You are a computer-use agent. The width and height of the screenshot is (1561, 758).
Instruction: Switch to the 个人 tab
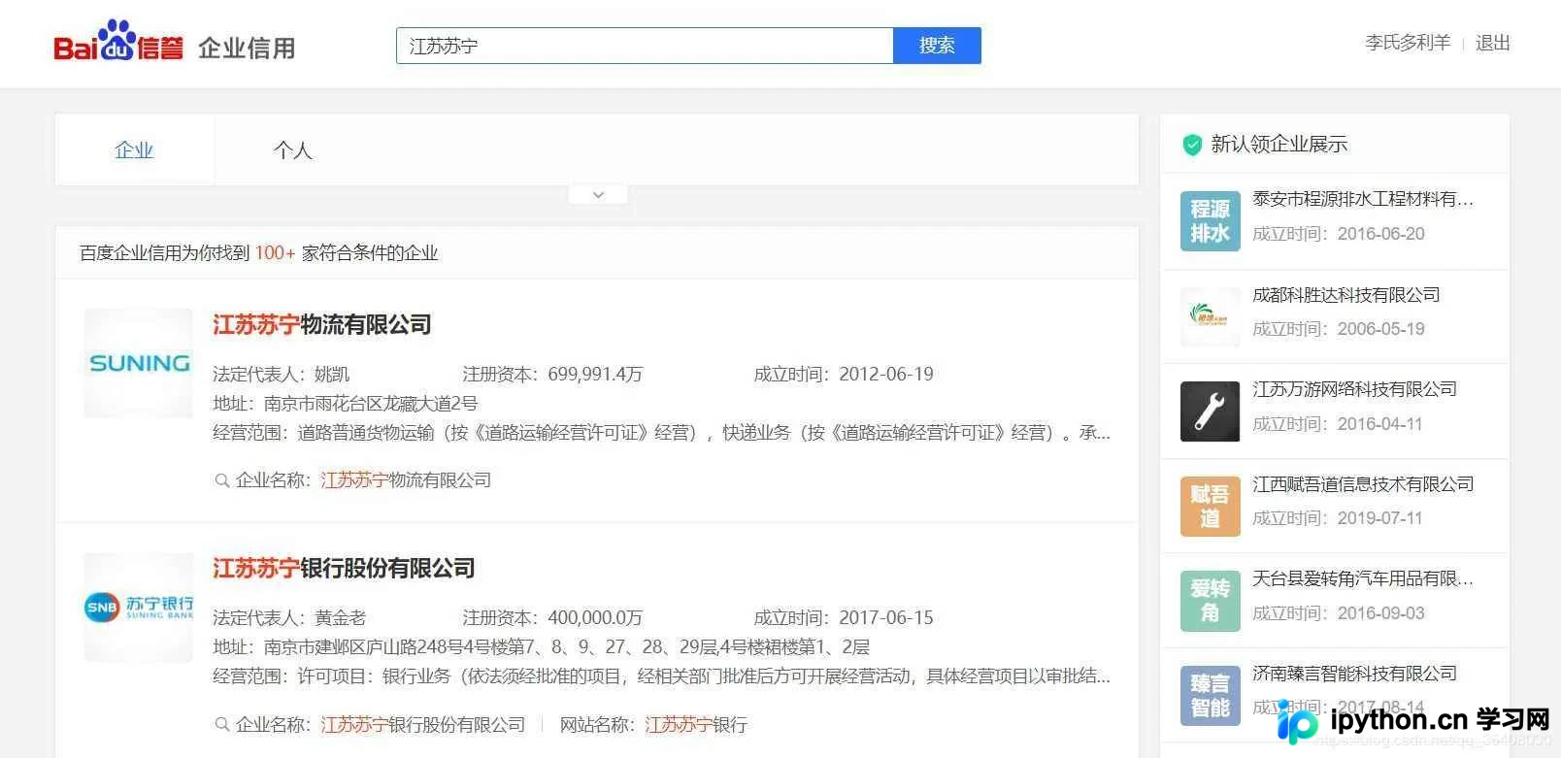click(292, 150)
